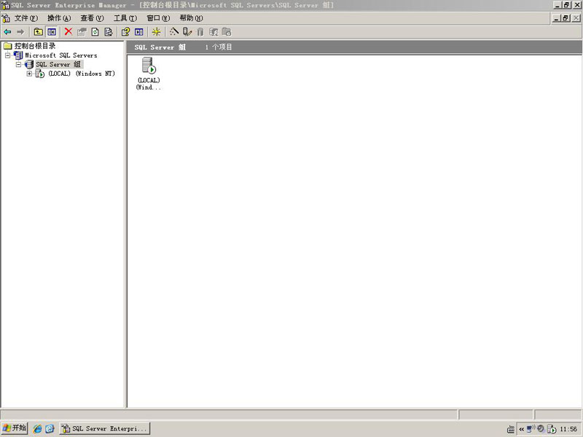Image resolution: width=583 pixels, height=437 pixels.
Task: Click the Up one level folder icon
Action: 38,31
